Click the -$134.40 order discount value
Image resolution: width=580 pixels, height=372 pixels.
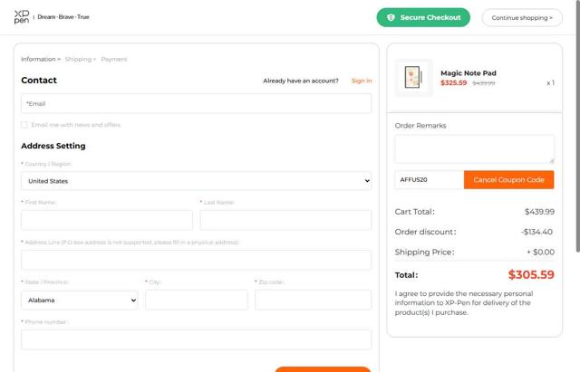point(536,232)
